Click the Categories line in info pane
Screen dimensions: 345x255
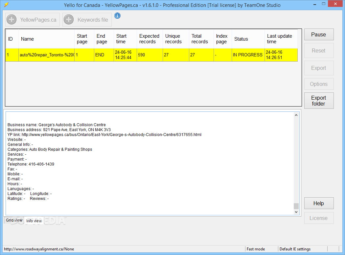click(x=50, y=149)
